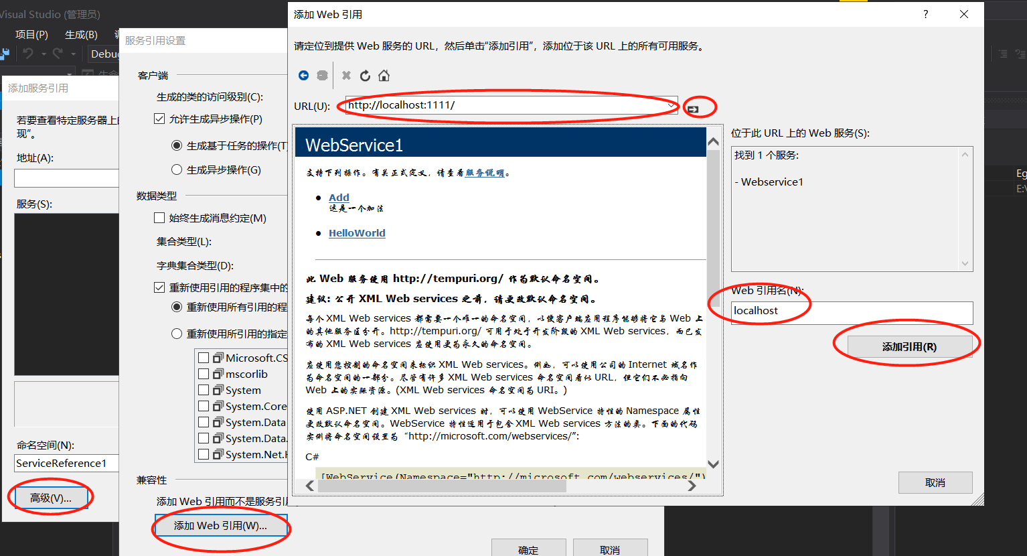The image size is (1027, 556).
Task: Open the 项目(P) menu
Action: [x=31, y=34]
